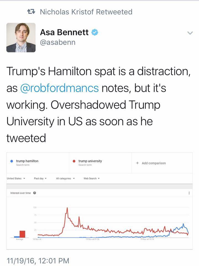Open Asa Bennett's profile photo
This screenshot has width=199, height=266.
tap(21, 37)
